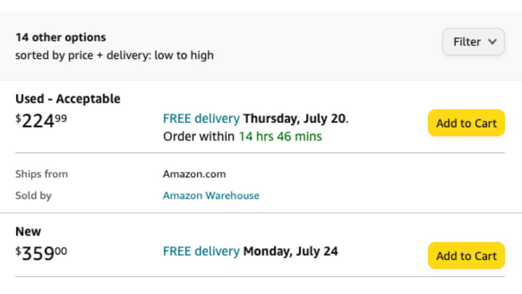
Task: Click FREE delivery link for the used offer
Action: pos(201,119)
